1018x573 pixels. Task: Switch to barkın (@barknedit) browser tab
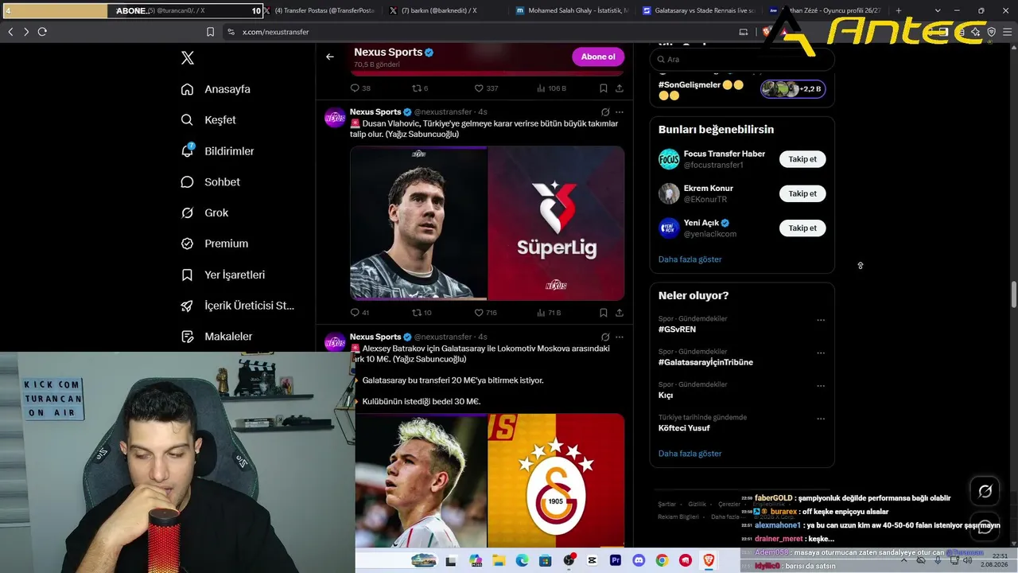tap(445, 10)
